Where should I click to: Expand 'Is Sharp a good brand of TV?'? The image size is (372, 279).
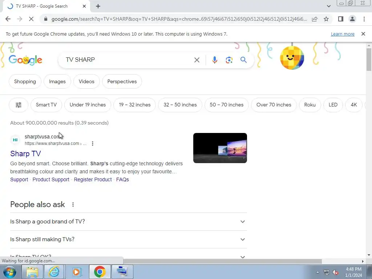[128, 222]
